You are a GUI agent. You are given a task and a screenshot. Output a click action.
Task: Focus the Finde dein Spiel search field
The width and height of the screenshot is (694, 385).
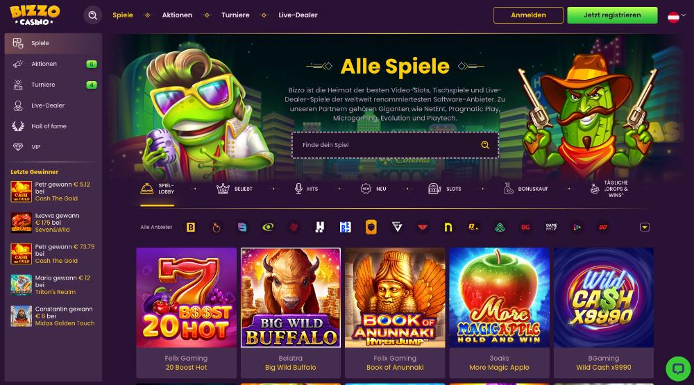396,145
